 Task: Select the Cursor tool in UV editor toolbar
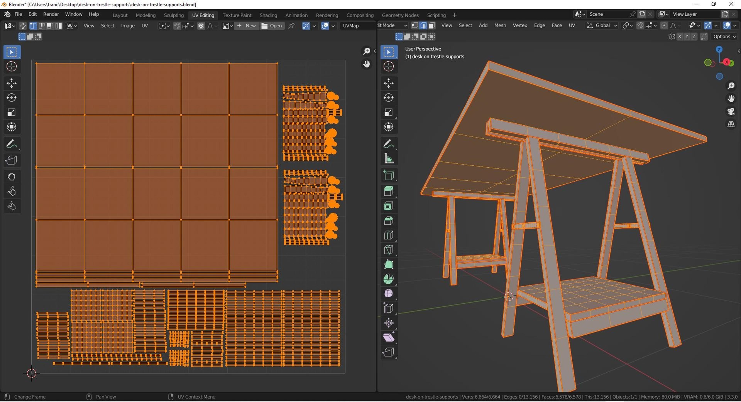[x=12, y=66]
